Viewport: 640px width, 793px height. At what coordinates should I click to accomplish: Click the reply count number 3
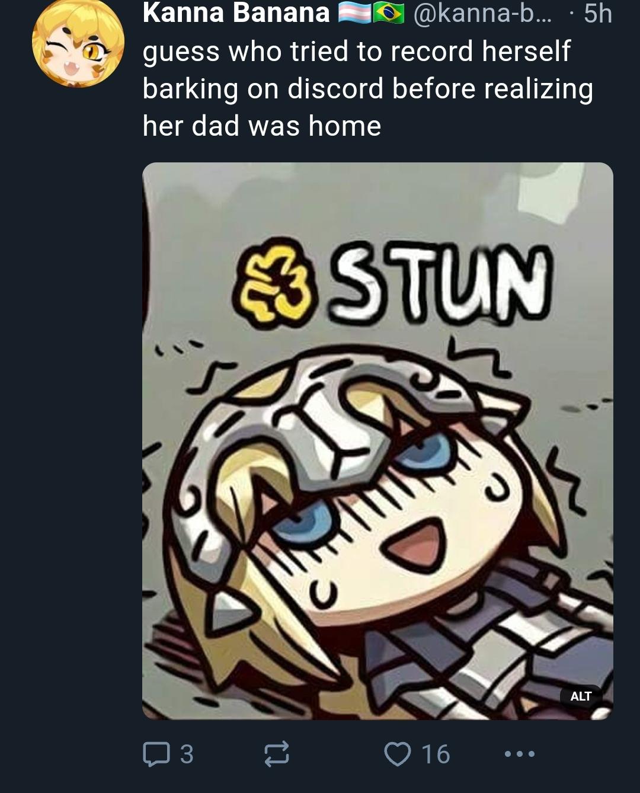(x=187, y=754)
